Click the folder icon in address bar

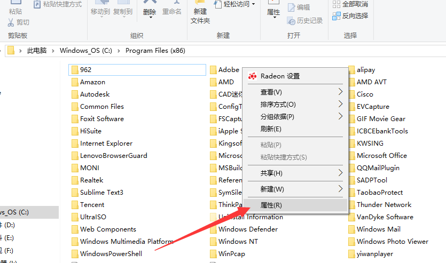point(11,50)
